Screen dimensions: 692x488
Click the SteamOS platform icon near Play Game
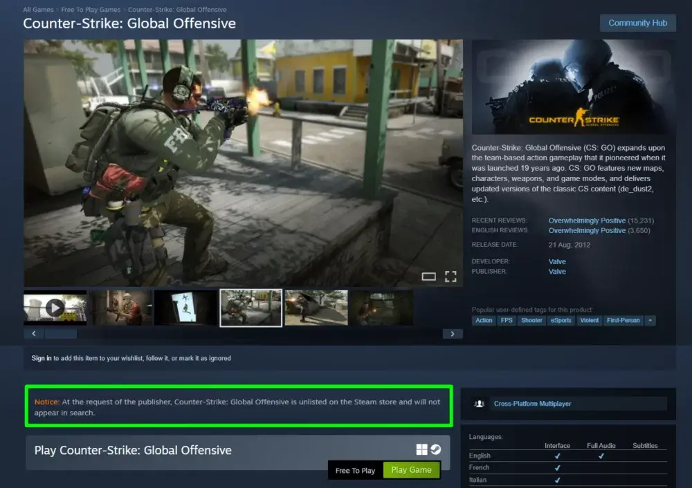pyautogui.click(x=435, y=449)
